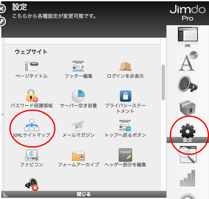The width and height of the screenshot is (209, 199).
Task: Open the upgrade box with arrow icon
Action: tap(188, 108)
